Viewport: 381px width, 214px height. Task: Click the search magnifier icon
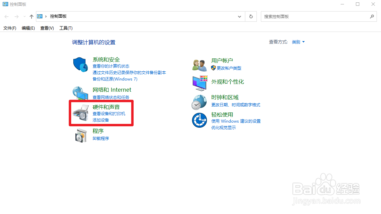(x=372, y=17)
